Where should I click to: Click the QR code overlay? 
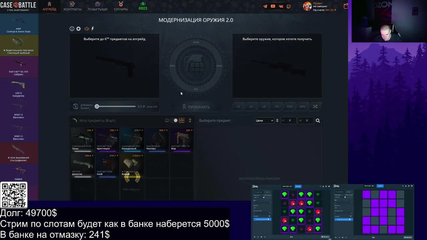[x=14, y=195]
